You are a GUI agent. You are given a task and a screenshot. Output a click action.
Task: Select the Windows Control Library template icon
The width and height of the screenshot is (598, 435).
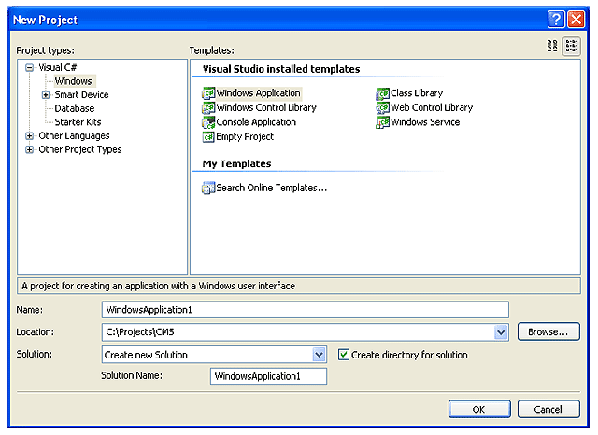208,107
